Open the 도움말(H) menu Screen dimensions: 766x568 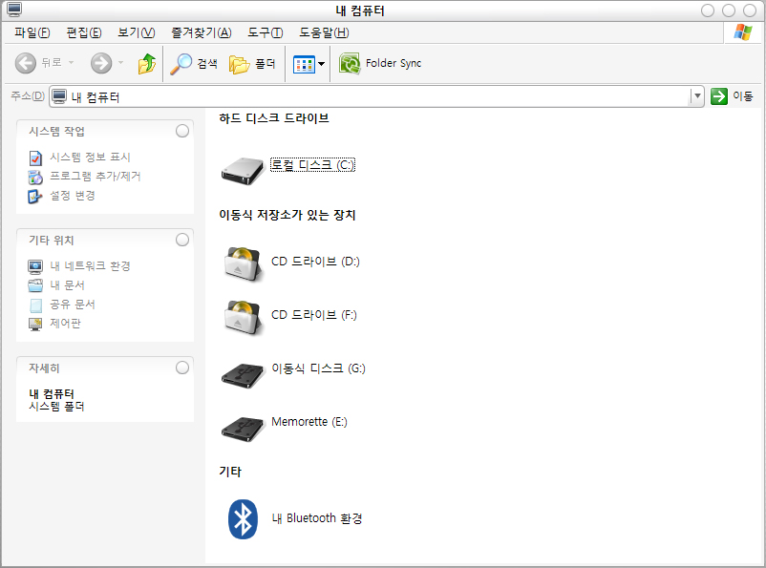pyautogui.click(x=324, y=32)
